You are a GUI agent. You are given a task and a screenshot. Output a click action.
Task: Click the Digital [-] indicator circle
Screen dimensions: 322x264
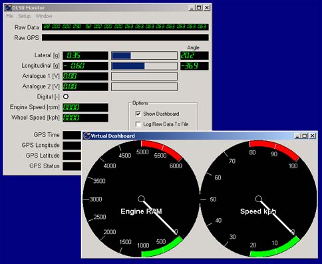(x=66, y=96)
